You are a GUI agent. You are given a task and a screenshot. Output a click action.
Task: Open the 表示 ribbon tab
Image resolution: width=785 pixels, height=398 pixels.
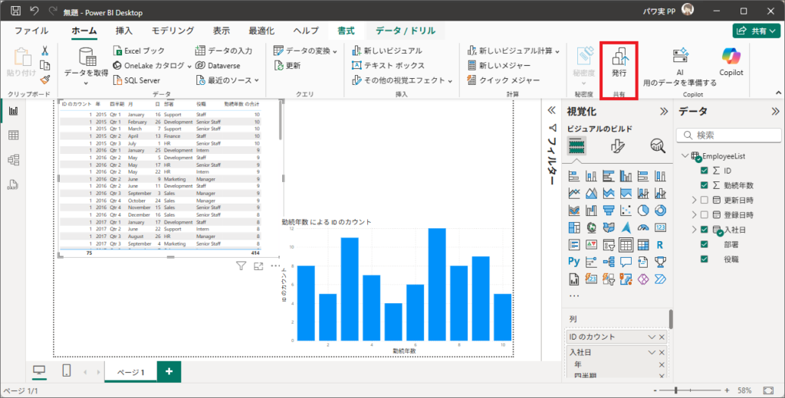(x=222, y=31)
